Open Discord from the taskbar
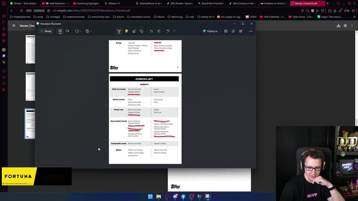 pos(175,197)
